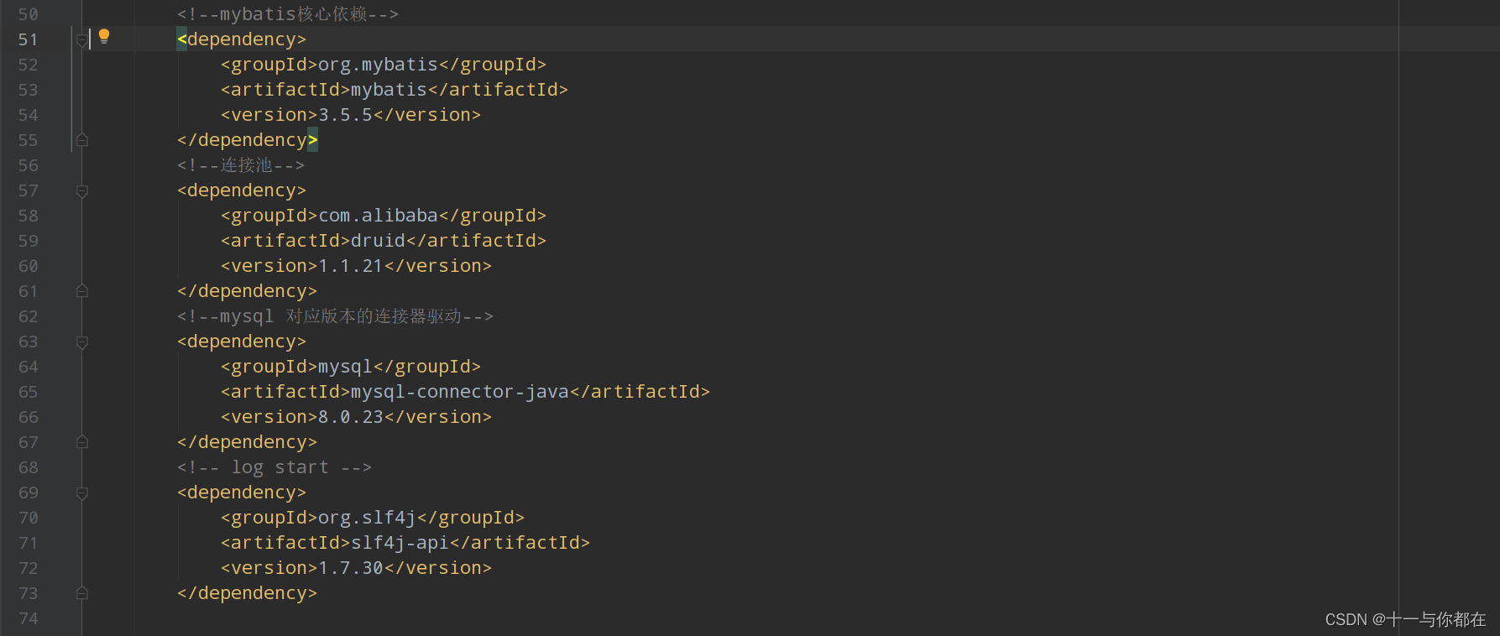Select line number 50 in gutter
The image size is (1500, 636).
click(x=29, y=14)
